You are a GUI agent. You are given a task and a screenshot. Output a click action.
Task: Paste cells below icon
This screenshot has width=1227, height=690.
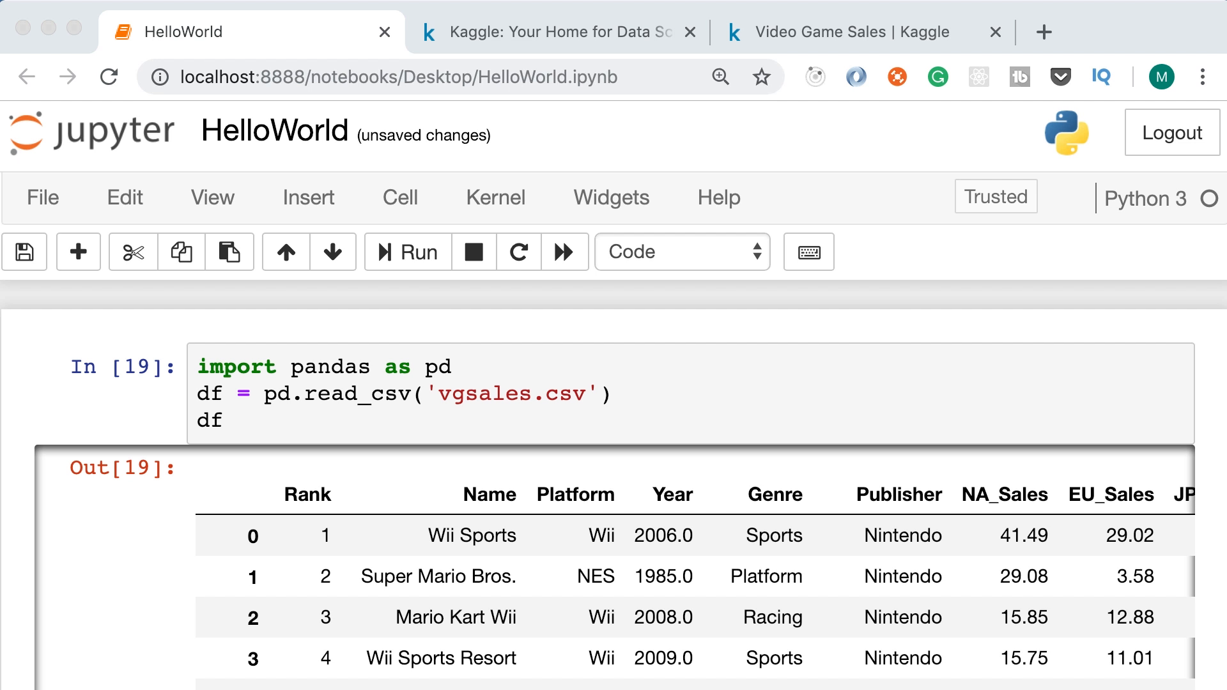coord(229,252)
